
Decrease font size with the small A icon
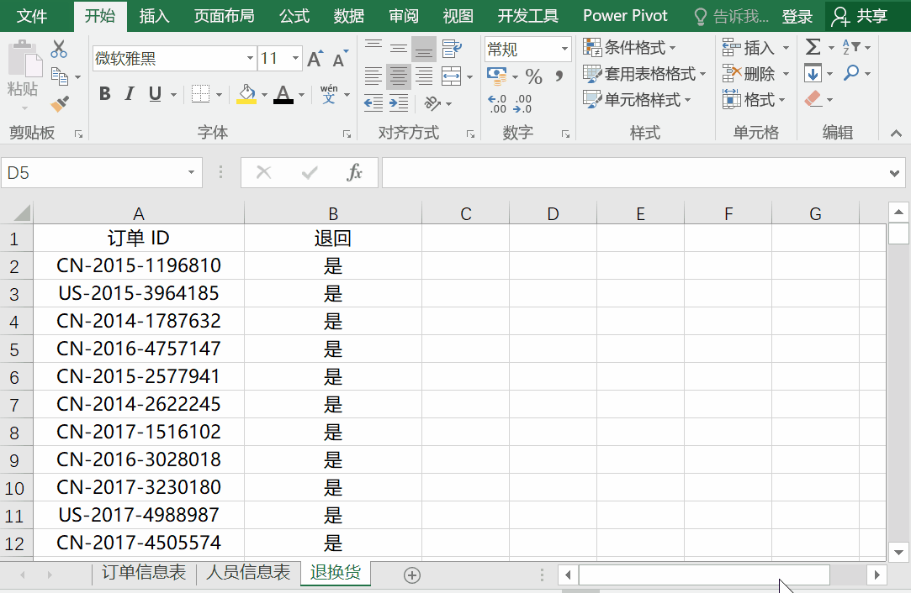pyautogui.click(x=340, y=59)
